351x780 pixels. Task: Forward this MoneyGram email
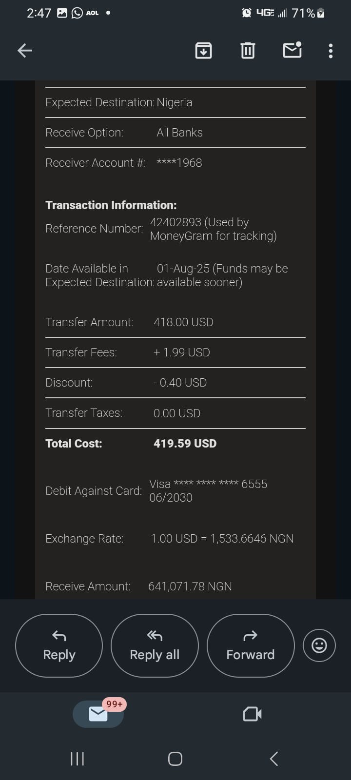point(251,645)
